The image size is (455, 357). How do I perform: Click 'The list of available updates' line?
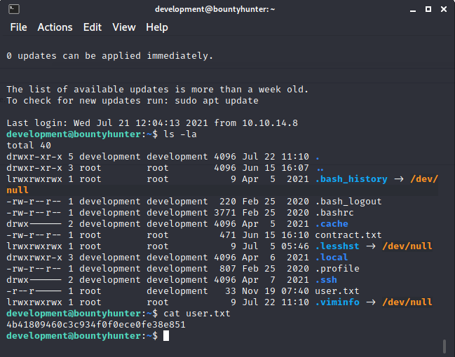pos(157,90)
